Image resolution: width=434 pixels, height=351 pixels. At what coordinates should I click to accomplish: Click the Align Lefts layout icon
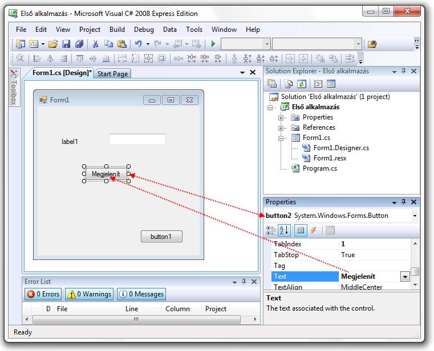36,59
